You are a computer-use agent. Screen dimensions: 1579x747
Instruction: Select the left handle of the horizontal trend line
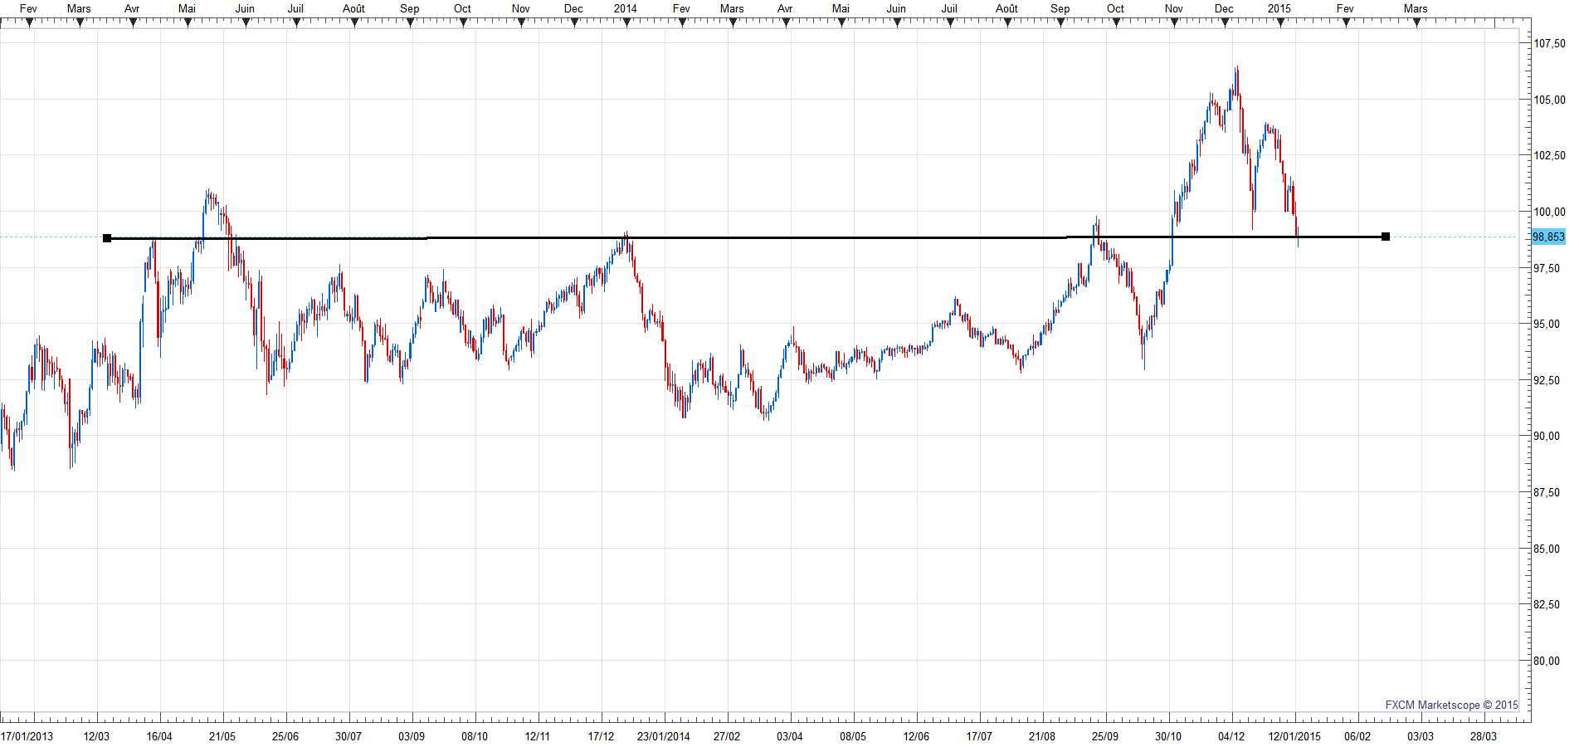tap(107, 238)
